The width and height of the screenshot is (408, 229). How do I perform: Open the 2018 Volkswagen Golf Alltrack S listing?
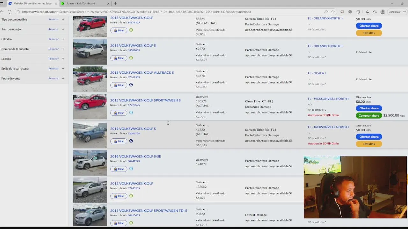pyautogui.click(x=142, y=73)
